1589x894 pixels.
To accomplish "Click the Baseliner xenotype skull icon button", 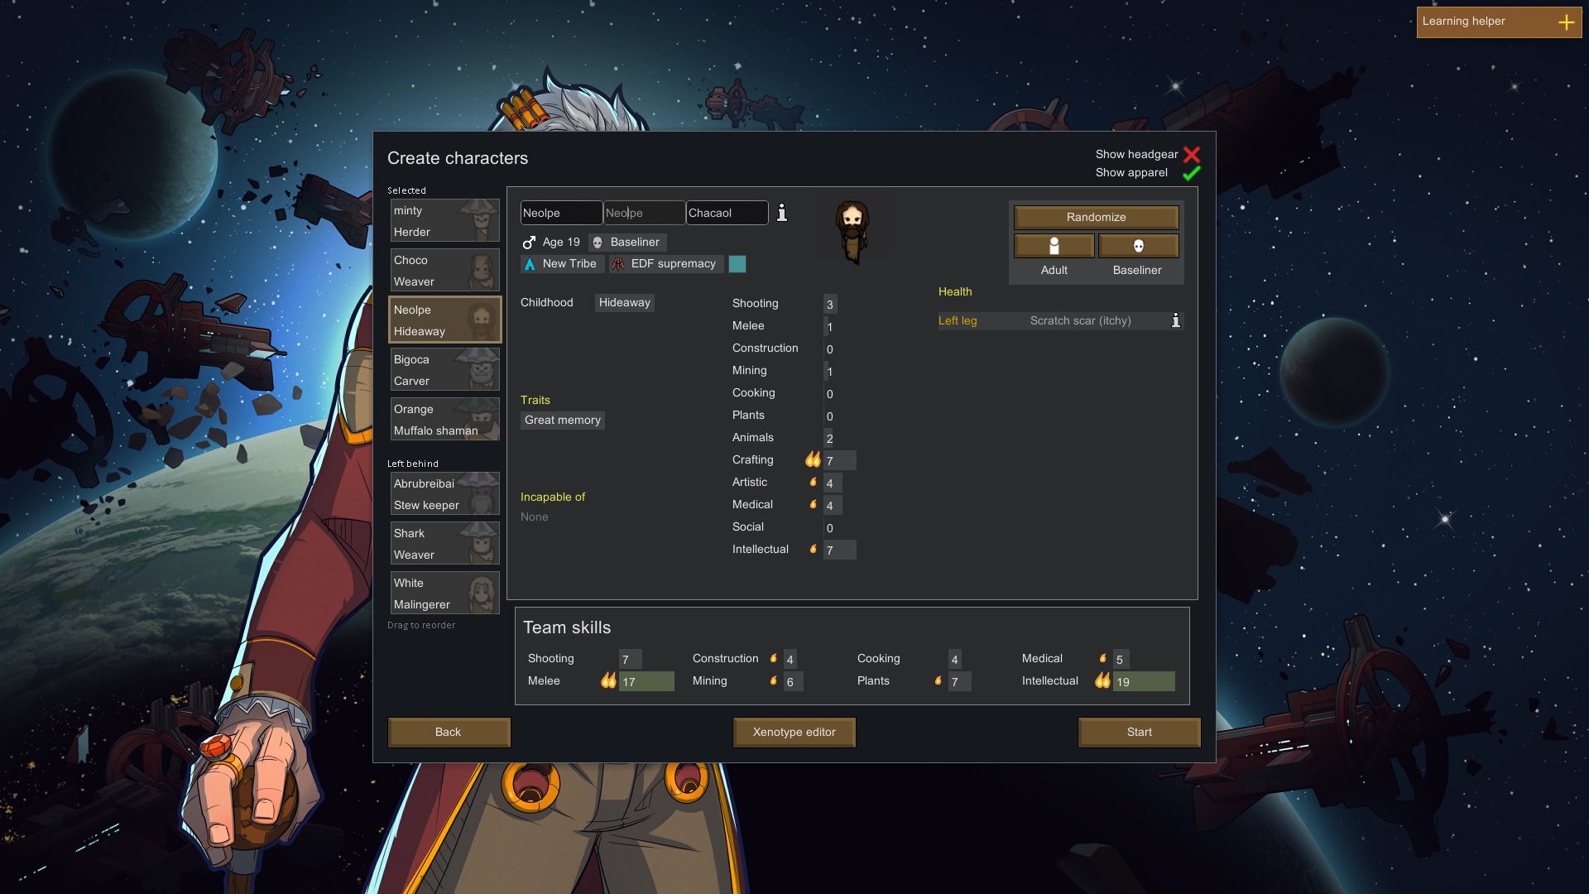I will [1138, 246].
